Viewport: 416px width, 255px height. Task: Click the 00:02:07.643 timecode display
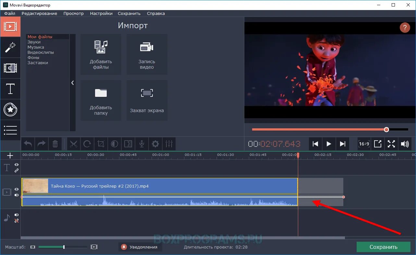point(274,144)
